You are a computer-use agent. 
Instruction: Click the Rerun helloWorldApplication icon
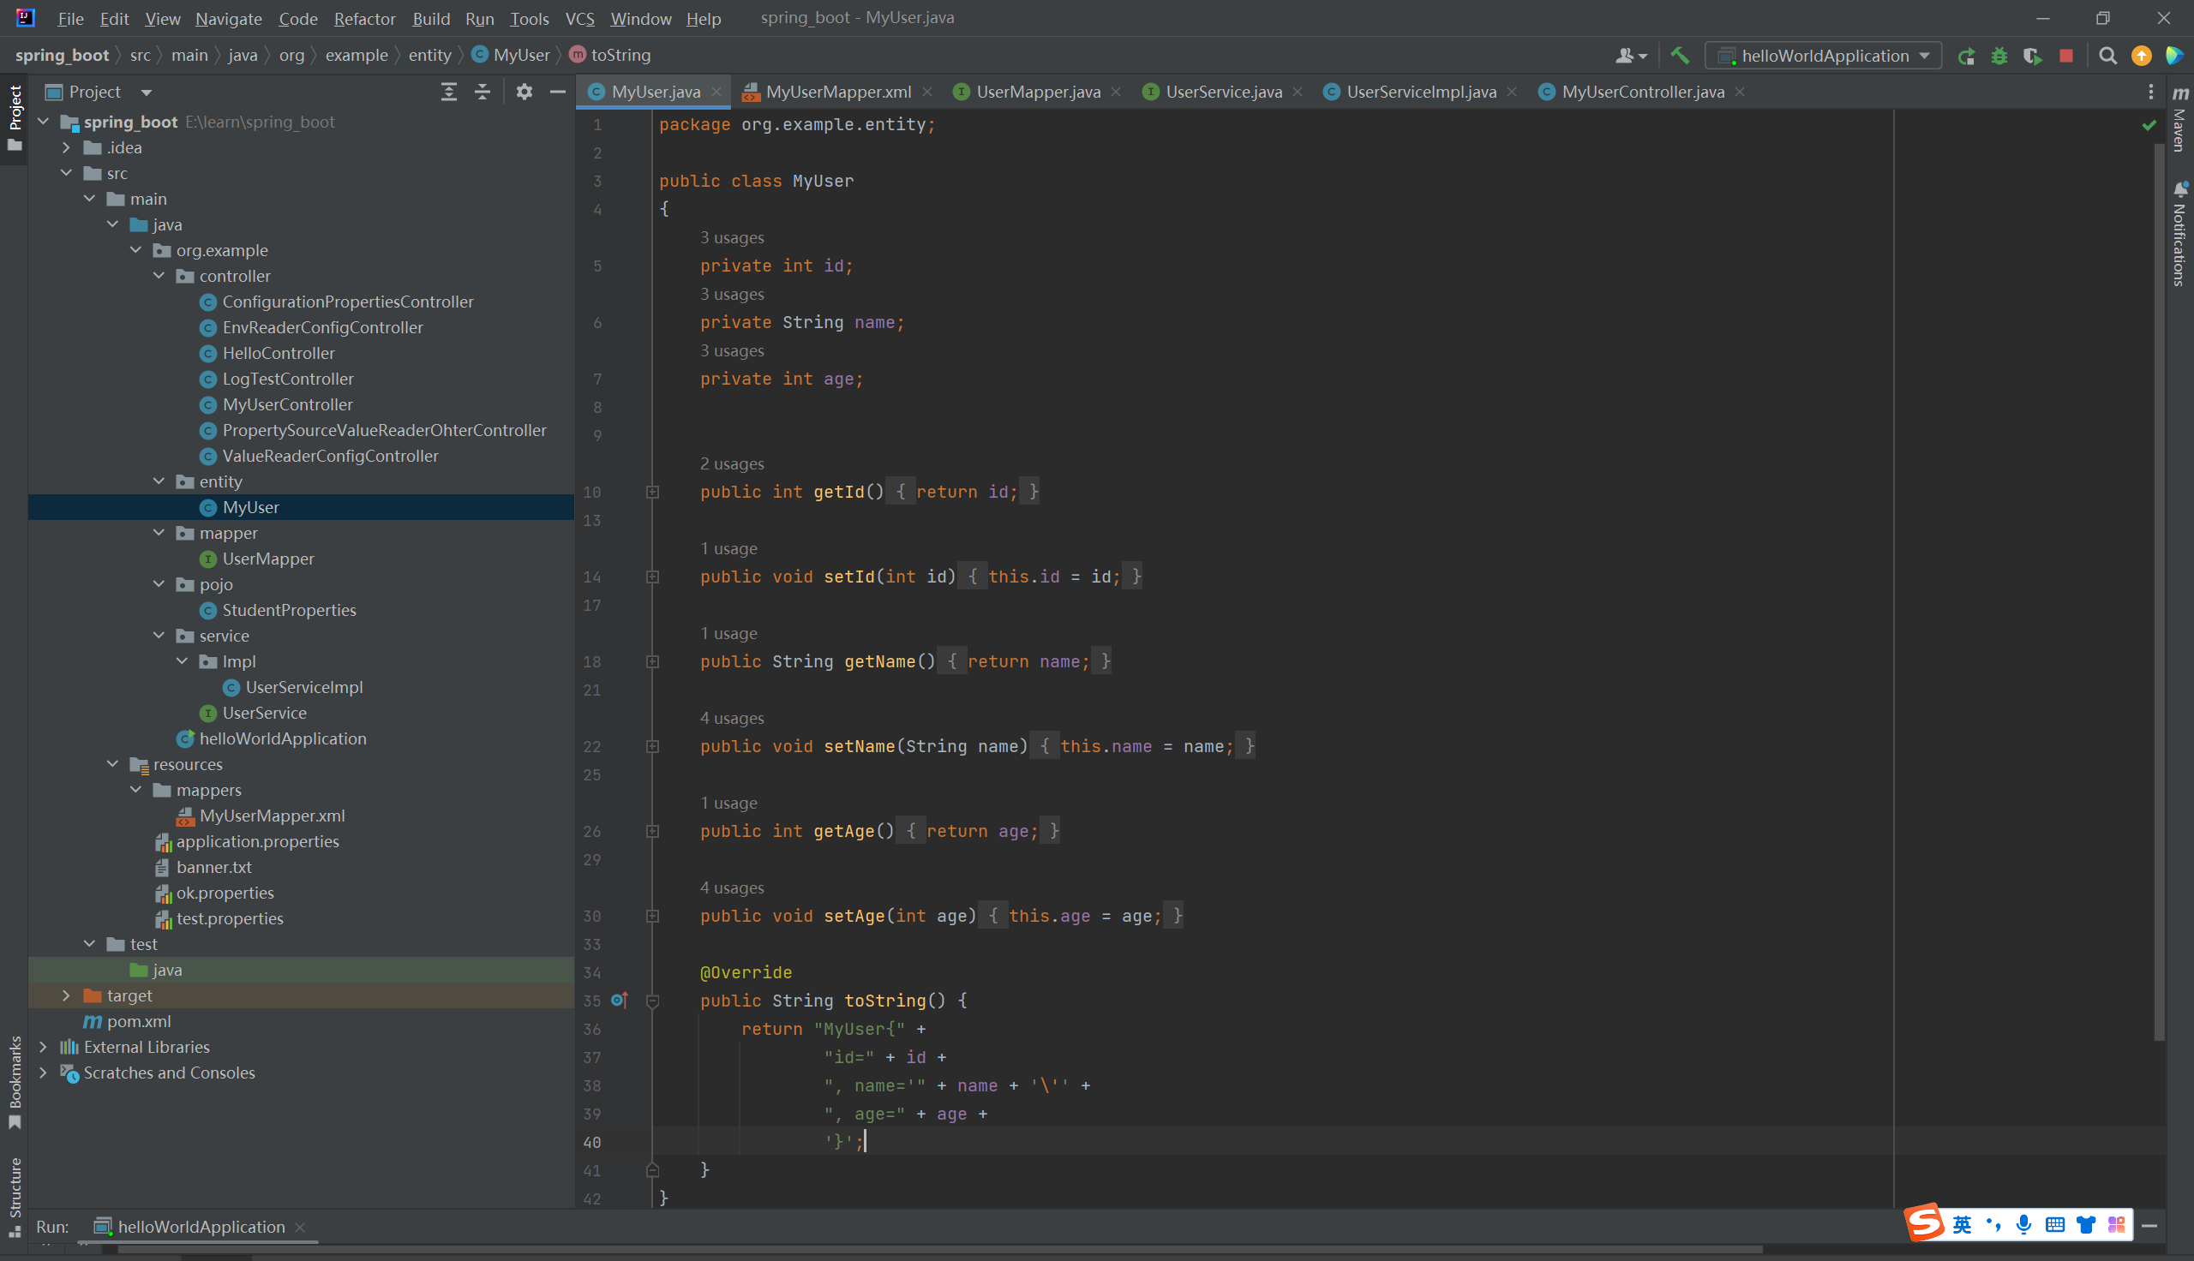(1966, 57)
